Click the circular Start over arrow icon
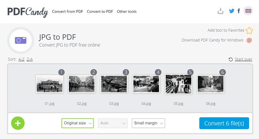The height and width of the screenshot is (139, 259). tap(230, 59)
